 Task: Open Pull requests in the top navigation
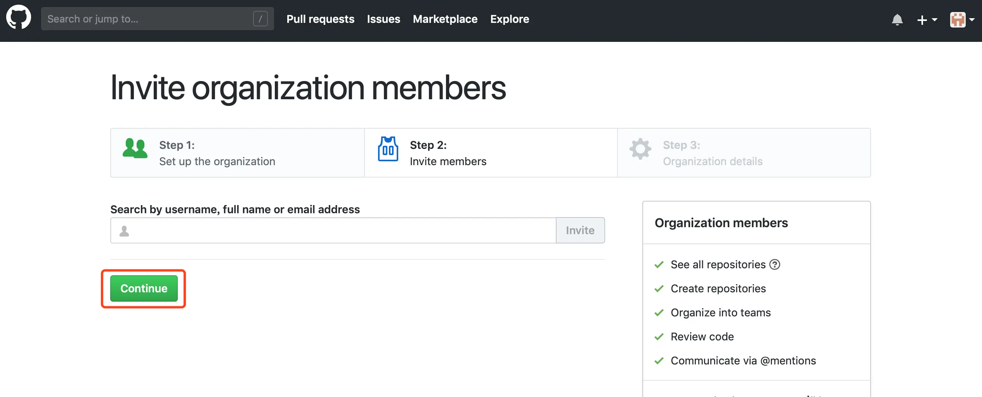320,19
